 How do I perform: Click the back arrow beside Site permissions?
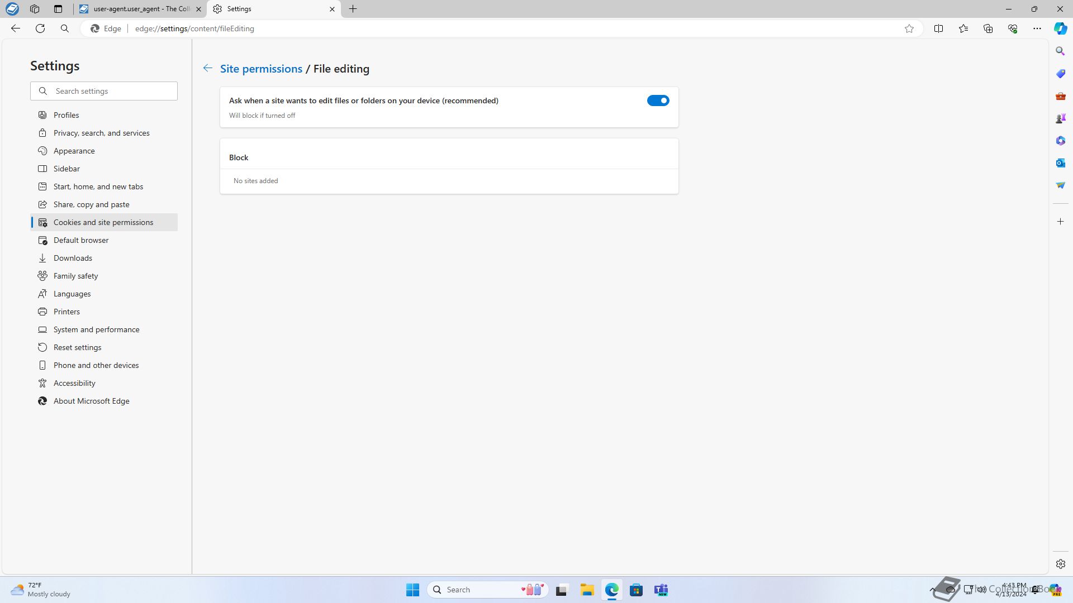207,68
